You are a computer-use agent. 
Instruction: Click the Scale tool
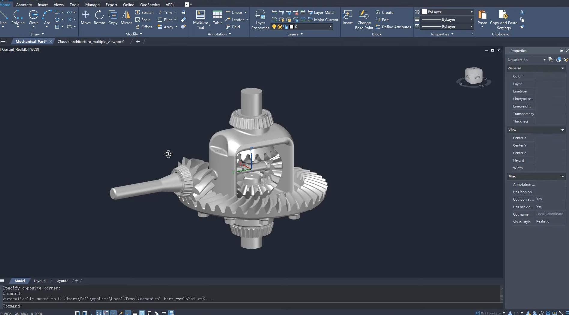coord(143,20)
